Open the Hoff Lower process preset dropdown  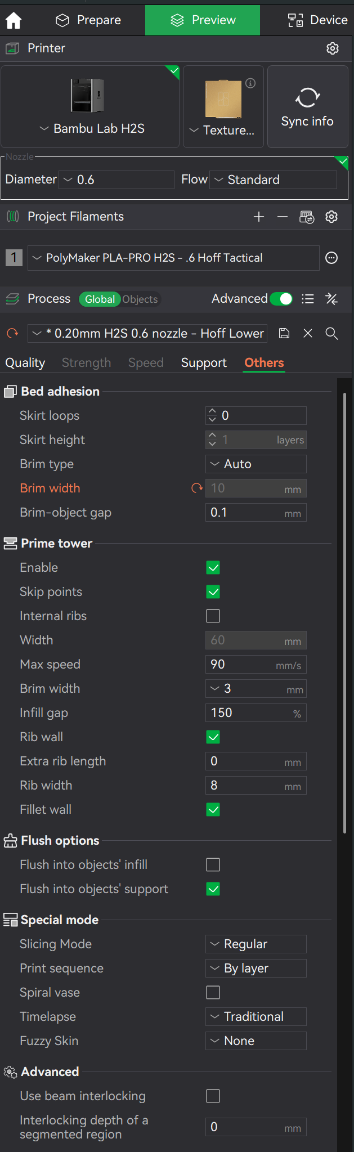click(147, 333)
